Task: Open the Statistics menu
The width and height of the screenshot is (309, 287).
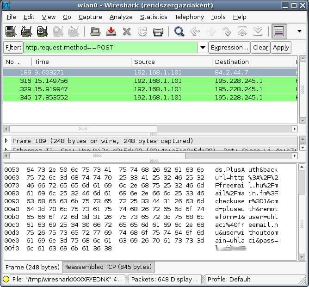Action: coord(154,17)
